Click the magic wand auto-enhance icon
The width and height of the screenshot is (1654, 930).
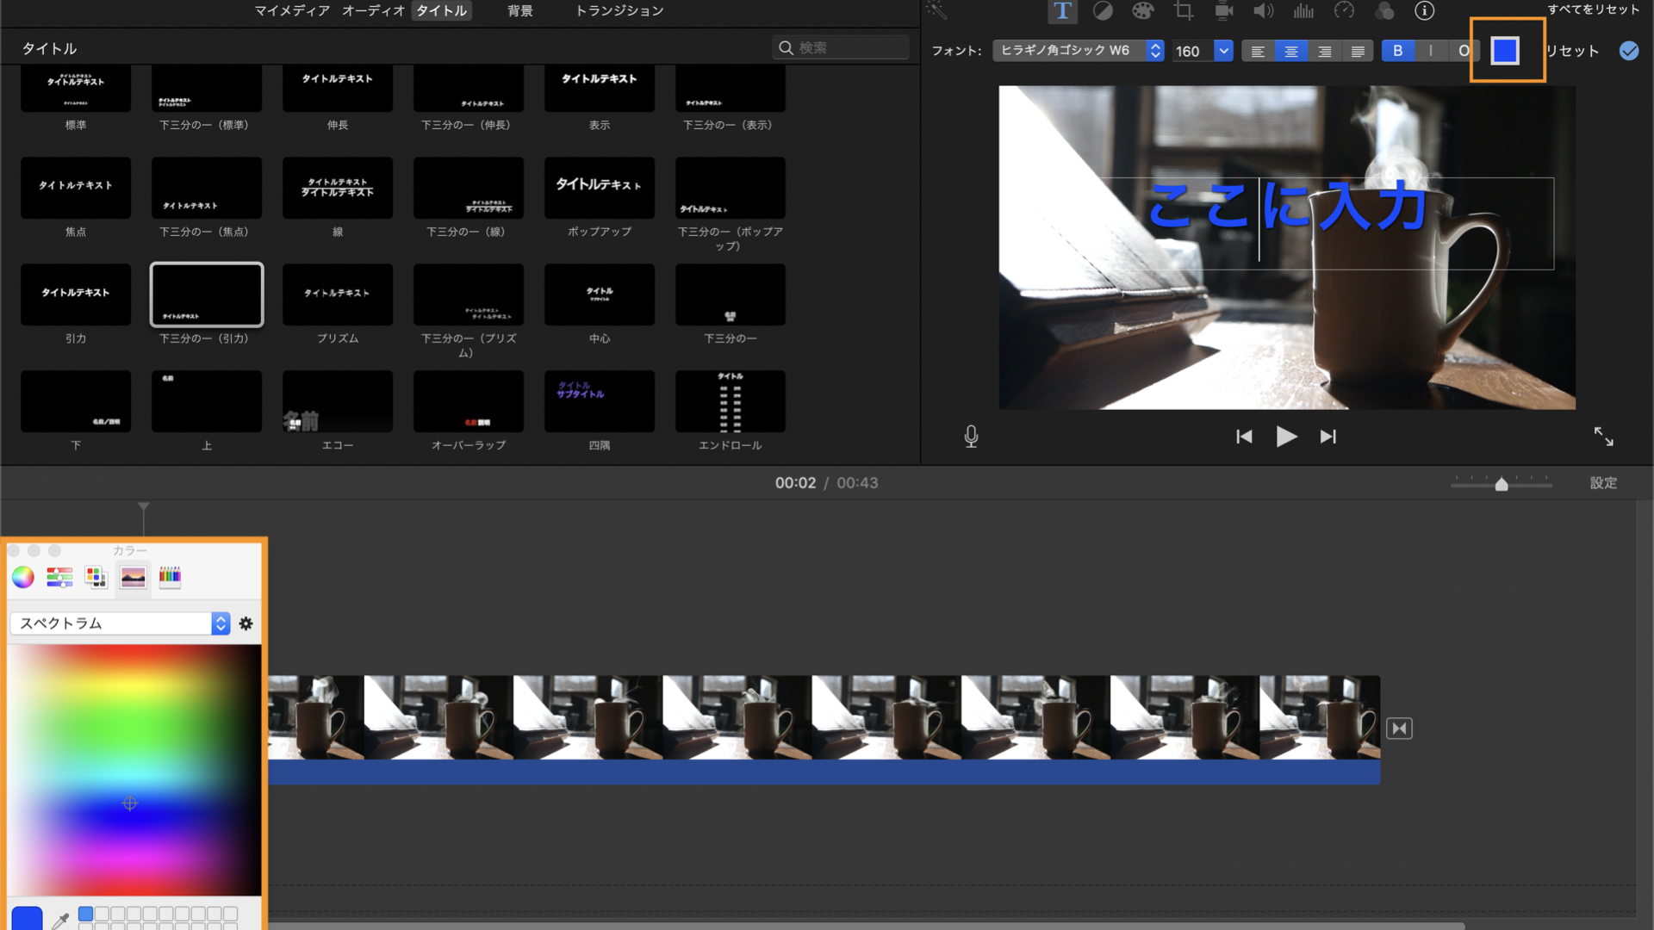pos(936,11)
